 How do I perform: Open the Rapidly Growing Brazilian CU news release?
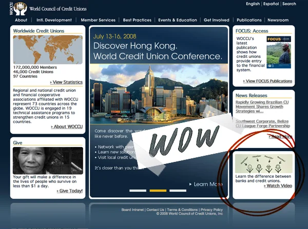(x=262, y=107)
